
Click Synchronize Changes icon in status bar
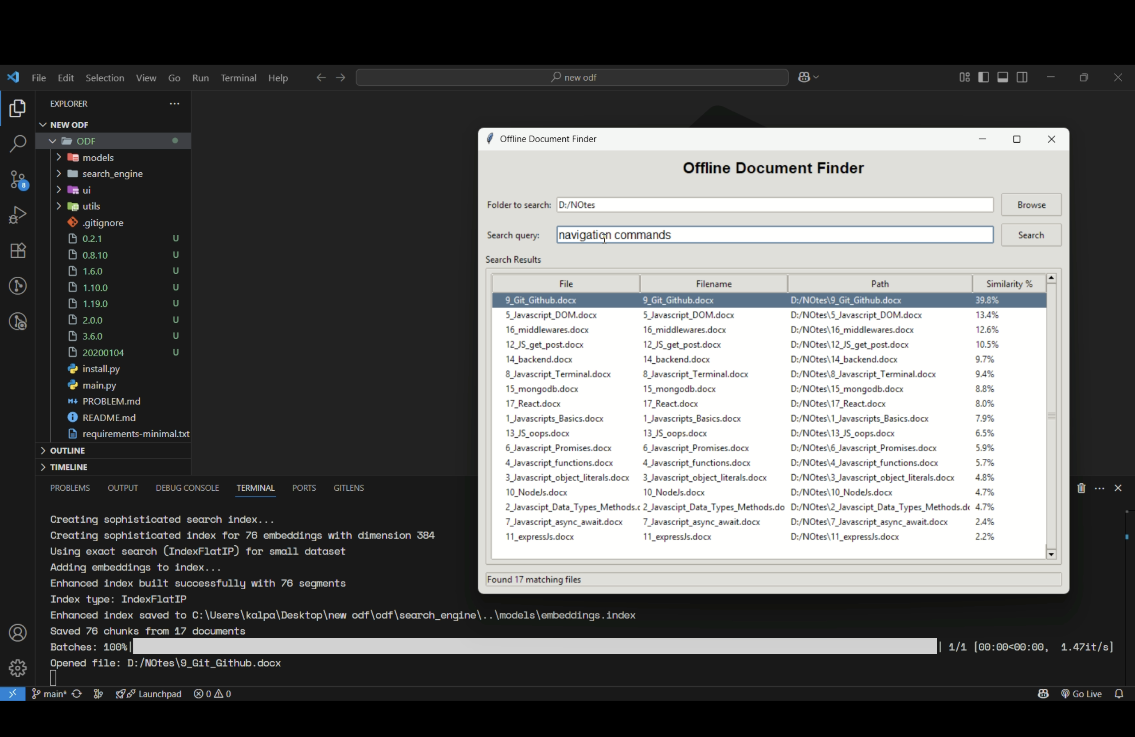[x=77, y=694]
